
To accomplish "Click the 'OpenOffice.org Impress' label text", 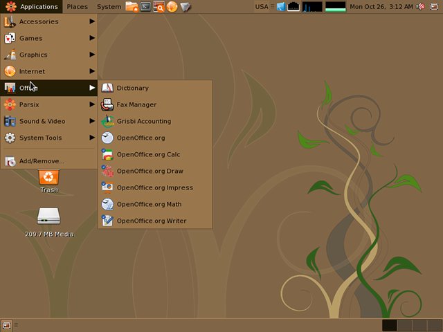I will point(155,187).
